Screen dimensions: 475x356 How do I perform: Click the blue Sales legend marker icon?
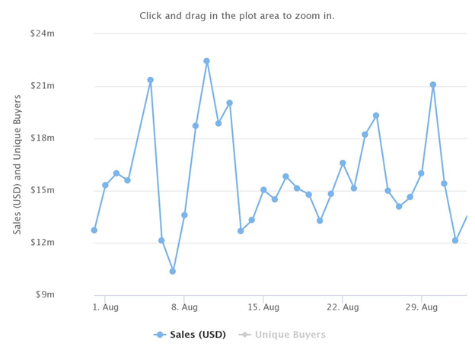[160, 335]
